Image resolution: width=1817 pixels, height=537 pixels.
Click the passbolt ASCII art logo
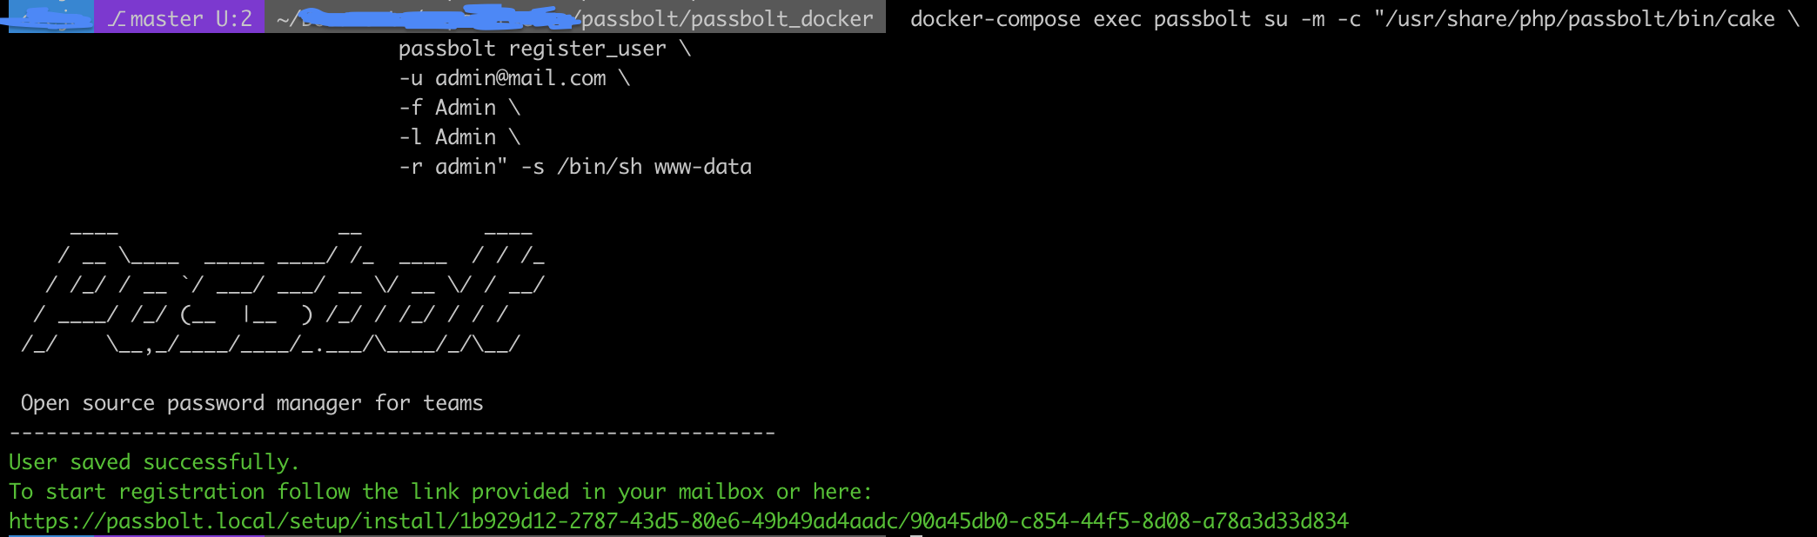click(x=283, y=288)
